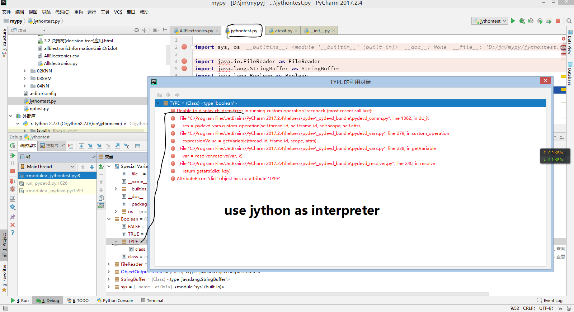
Task: Open the TODO tool window button
Action: click(78, 301)
